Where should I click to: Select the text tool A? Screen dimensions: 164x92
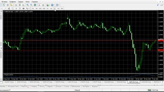(x=16, y=8)
